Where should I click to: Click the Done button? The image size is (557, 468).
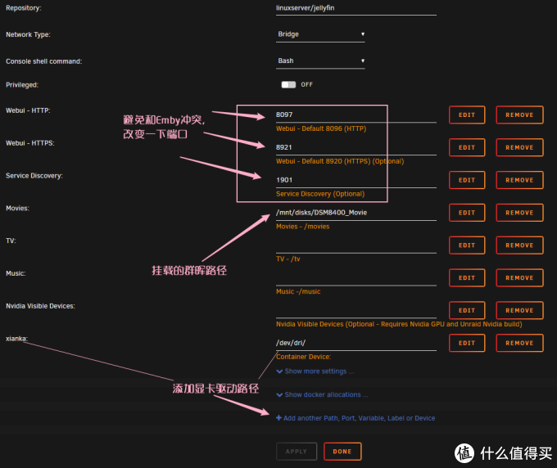[x=342, y=452]
